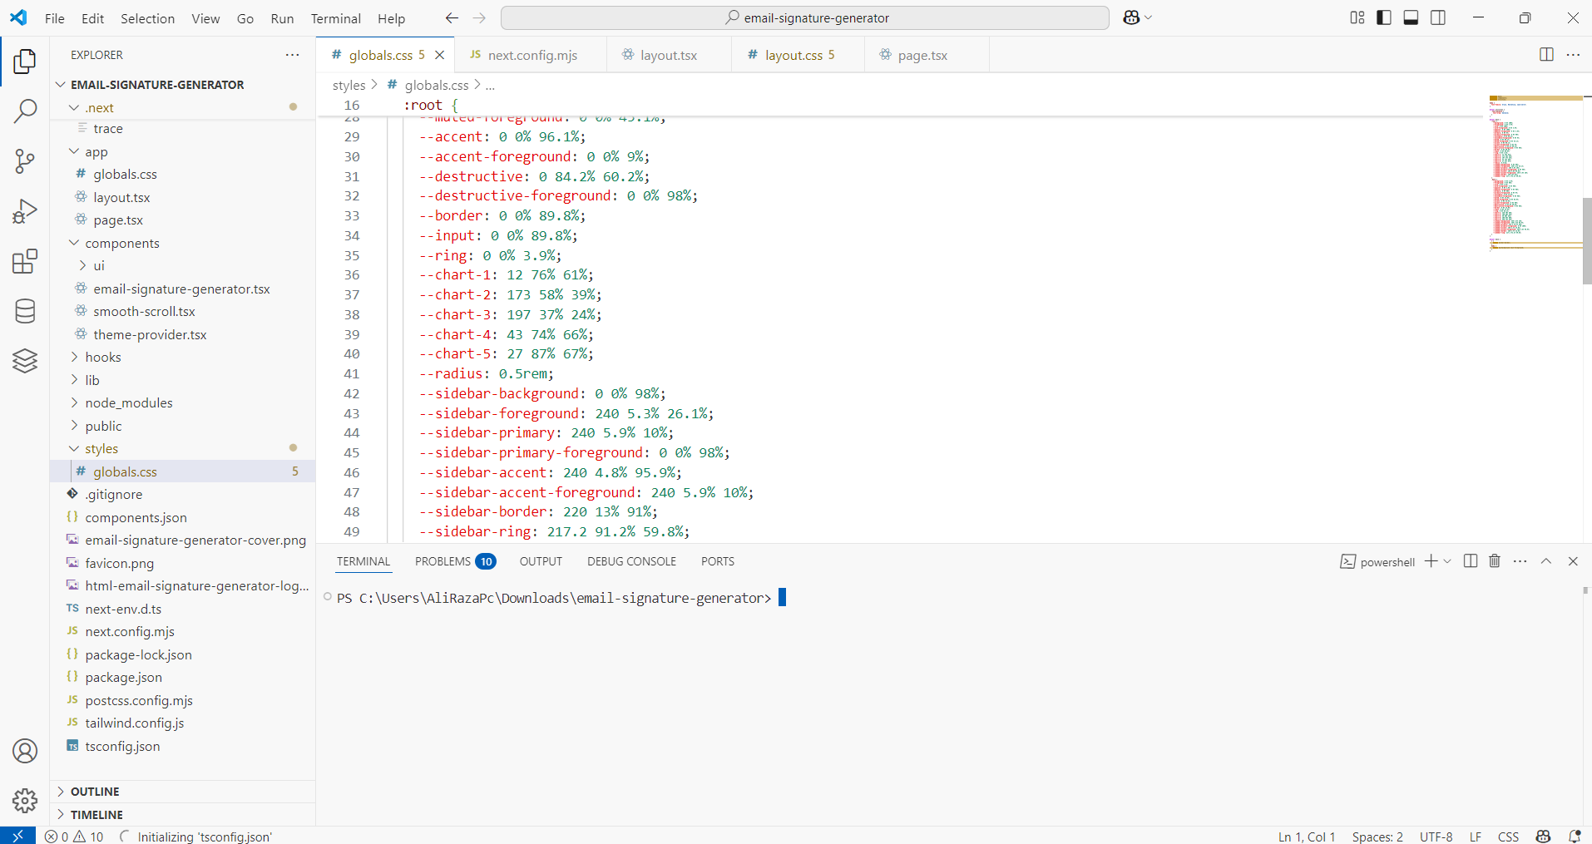Expand the hooks folder

[x=74, y=357]
